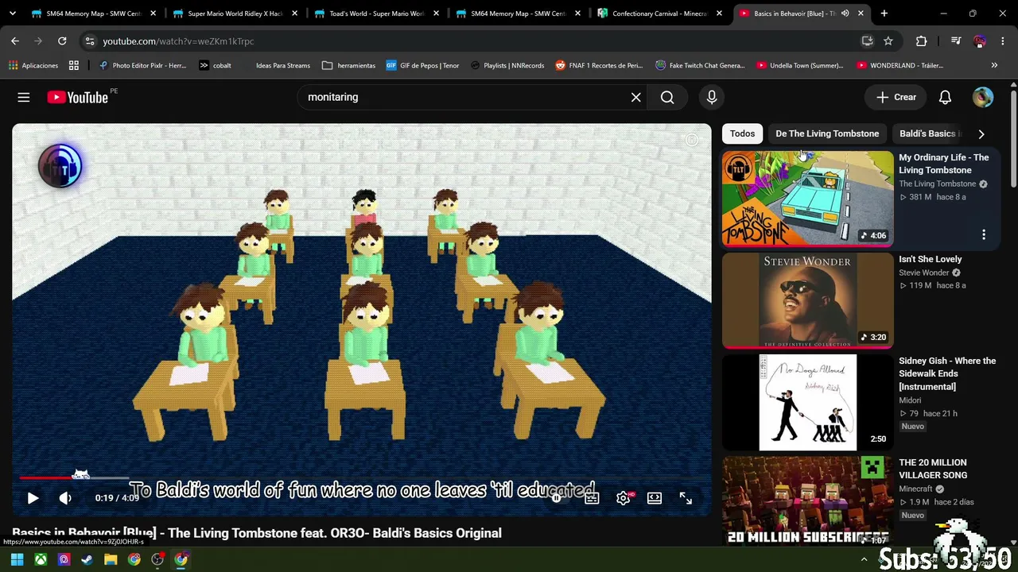Open the herramientas bookmarks folder
The image size is (1018, 572).
[x=348, y=65]
